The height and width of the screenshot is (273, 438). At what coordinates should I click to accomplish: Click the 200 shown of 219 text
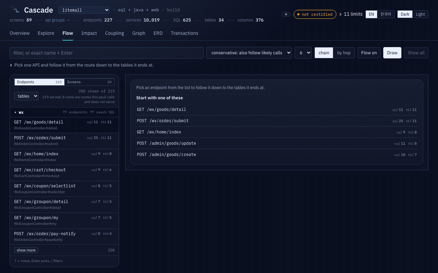pyautogui.click(x=96, y=91)
